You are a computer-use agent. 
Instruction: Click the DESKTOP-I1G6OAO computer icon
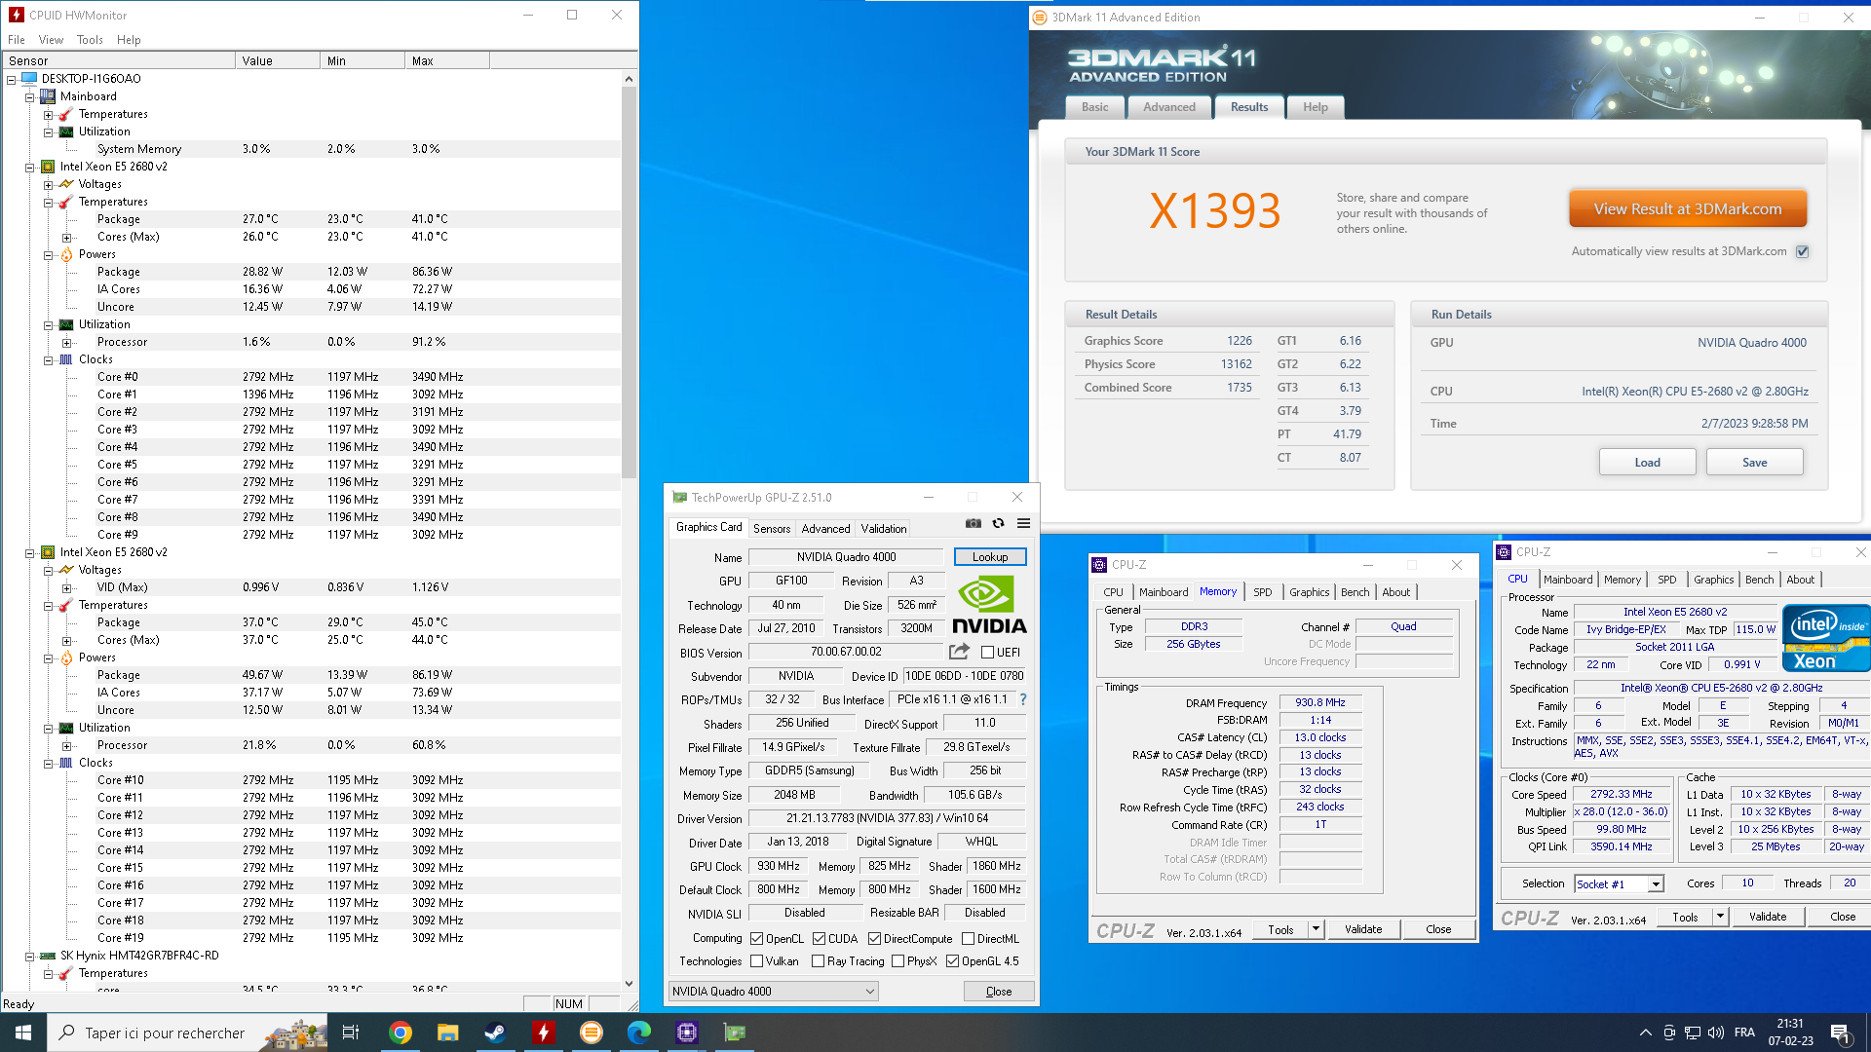pyautogui.click(x=29, y=78)
